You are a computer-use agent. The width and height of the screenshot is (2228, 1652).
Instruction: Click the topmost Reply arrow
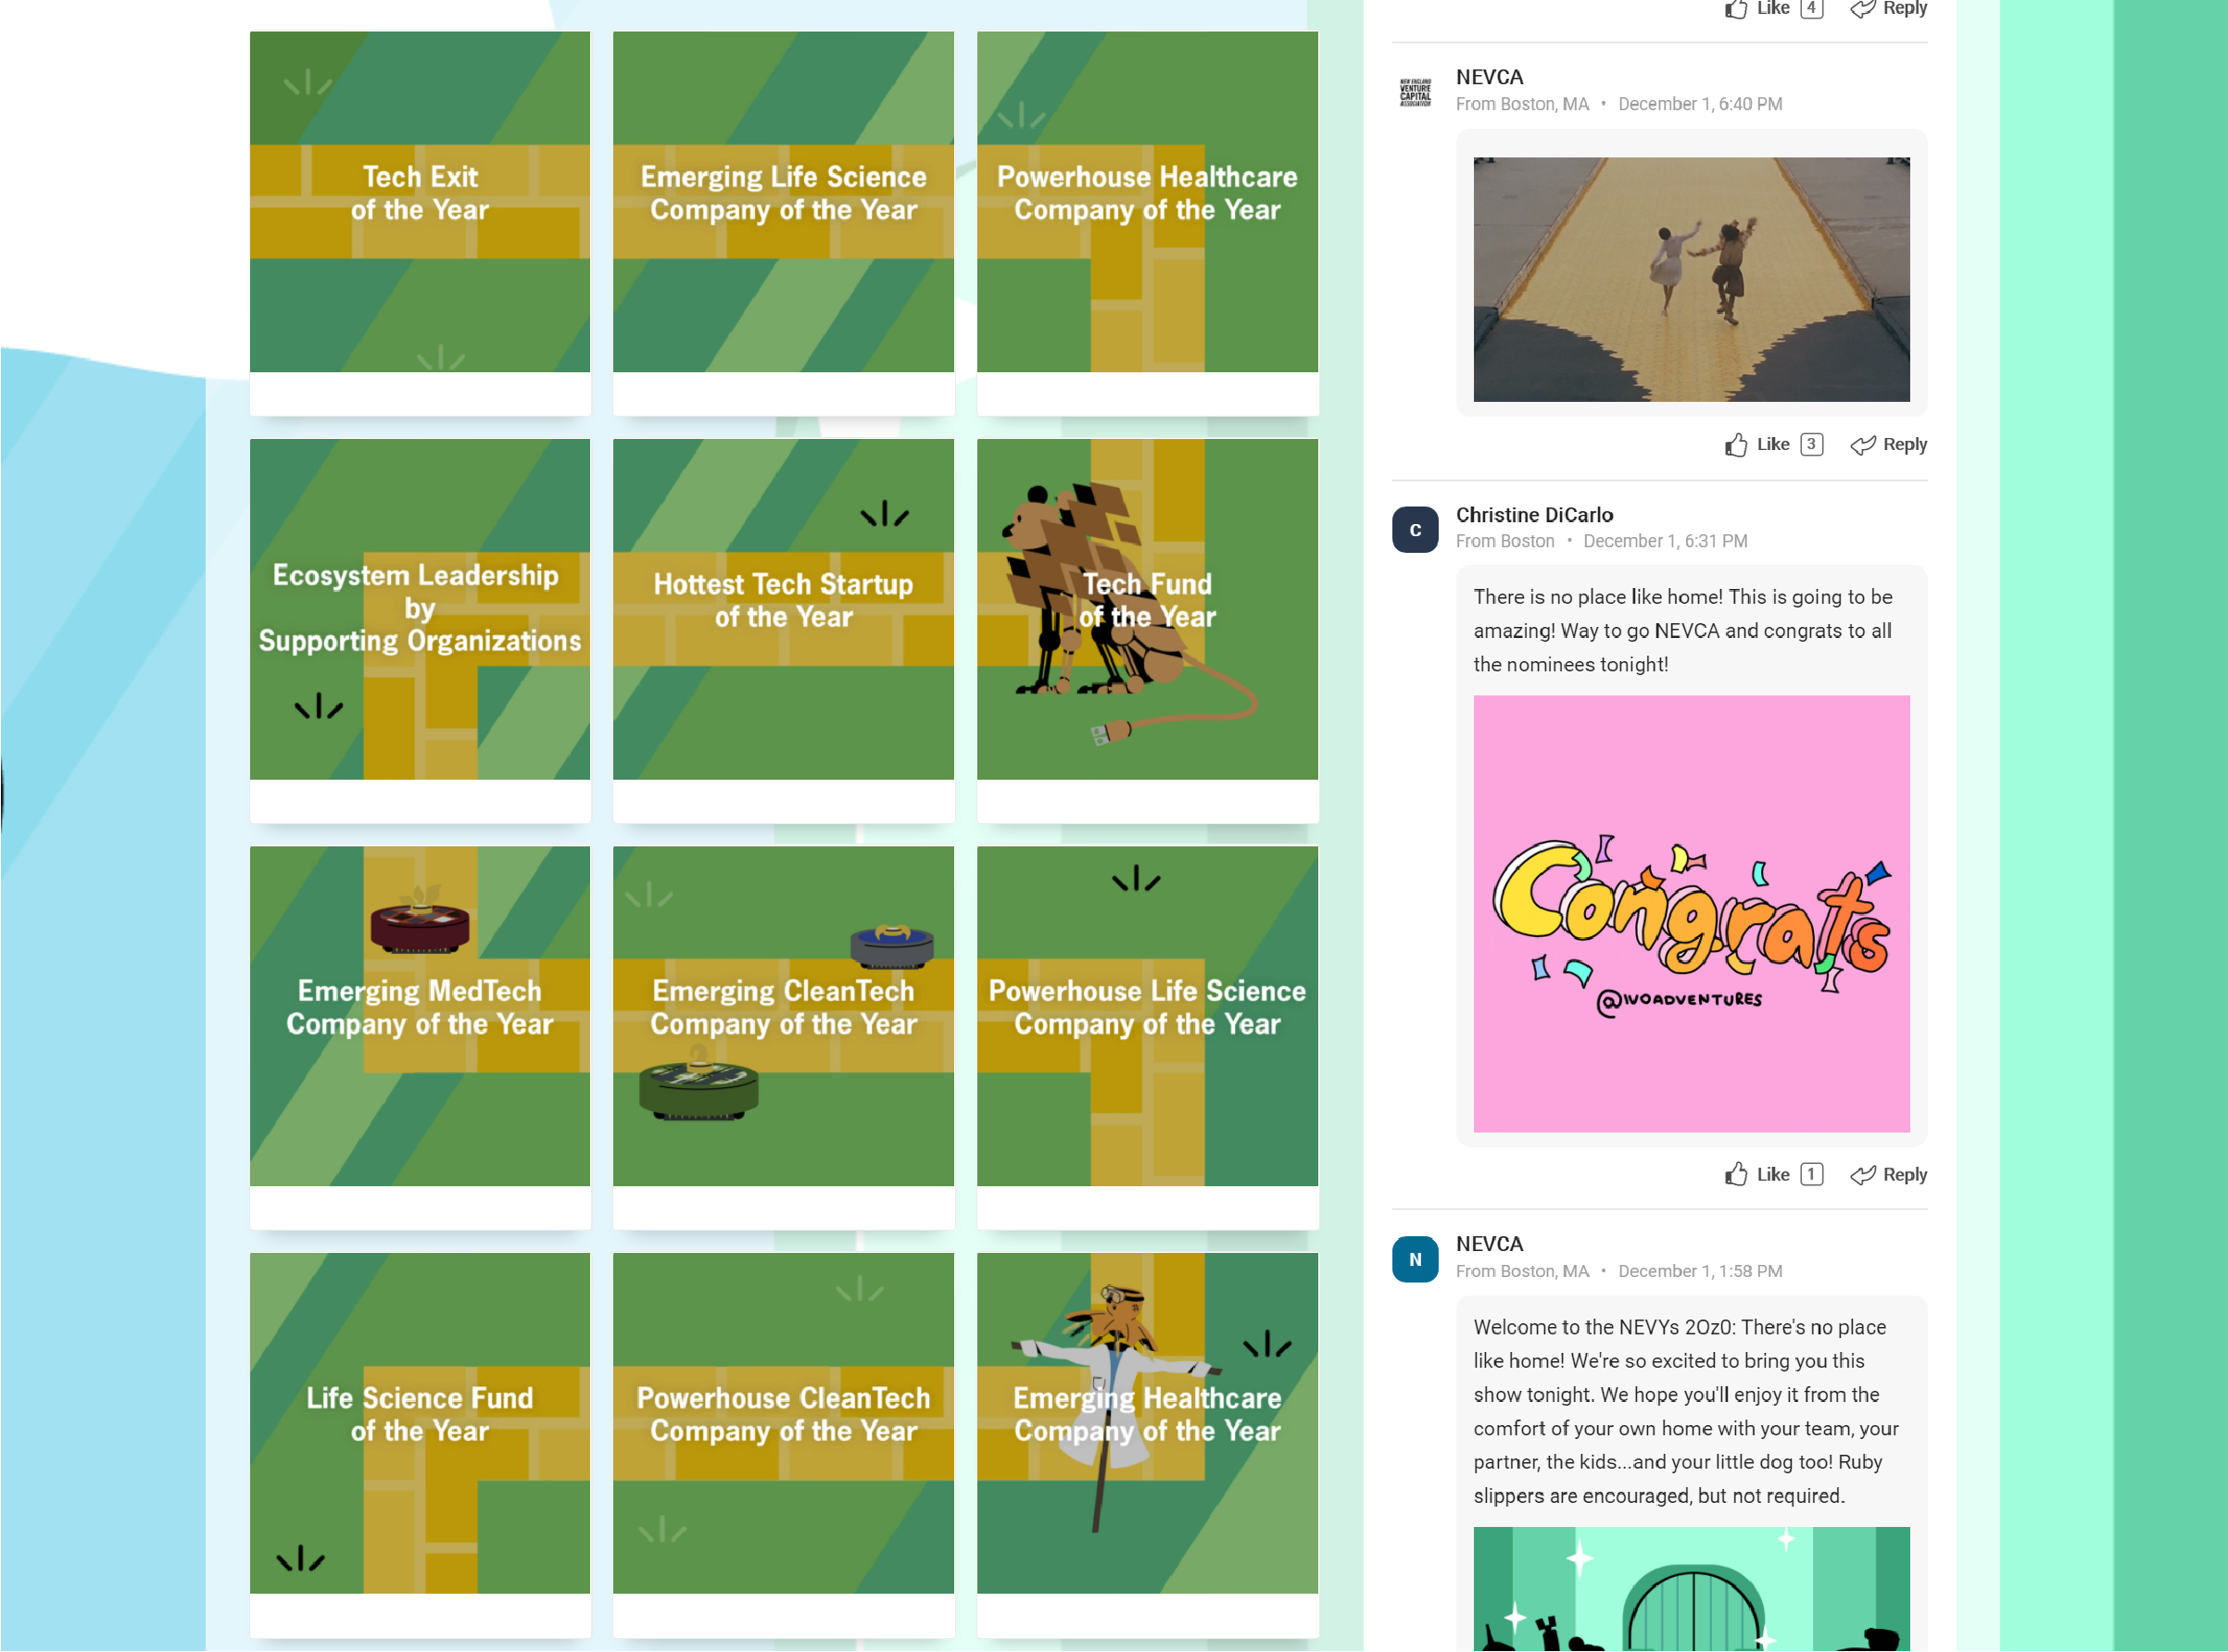[1862, 9]
